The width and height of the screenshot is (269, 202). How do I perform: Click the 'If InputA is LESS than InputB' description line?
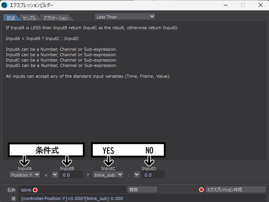click(x=92, y=28)
